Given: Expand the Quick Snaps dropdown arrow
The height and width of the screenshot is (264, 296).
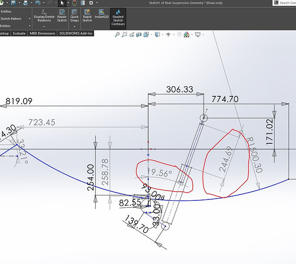Looking at the screenshot, I should coord(74,27).
